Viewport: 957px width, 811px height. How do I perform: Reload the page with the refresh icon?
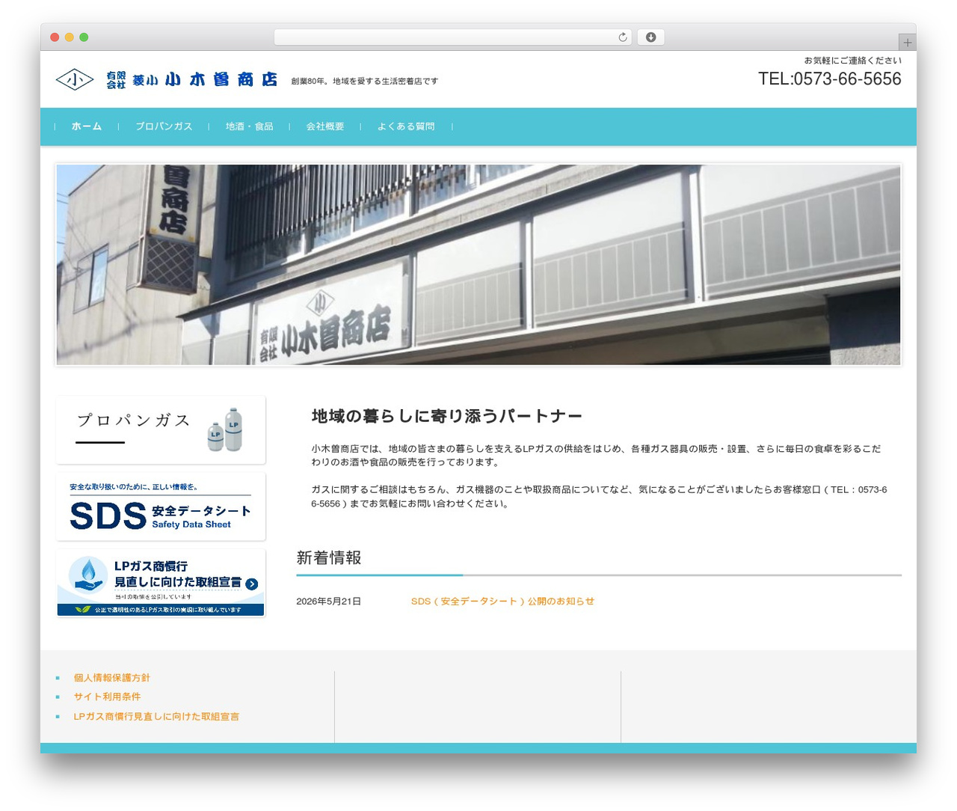pos(623,37)
